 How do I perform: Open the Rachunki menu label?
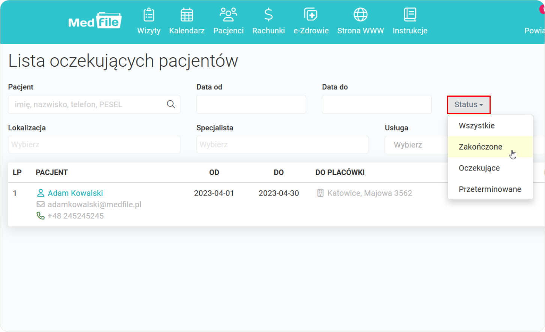click(x=268, y=31)
